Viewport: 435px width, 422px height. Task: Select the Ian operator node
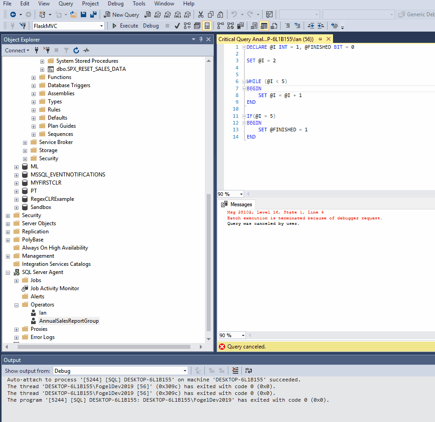(43, 313)
